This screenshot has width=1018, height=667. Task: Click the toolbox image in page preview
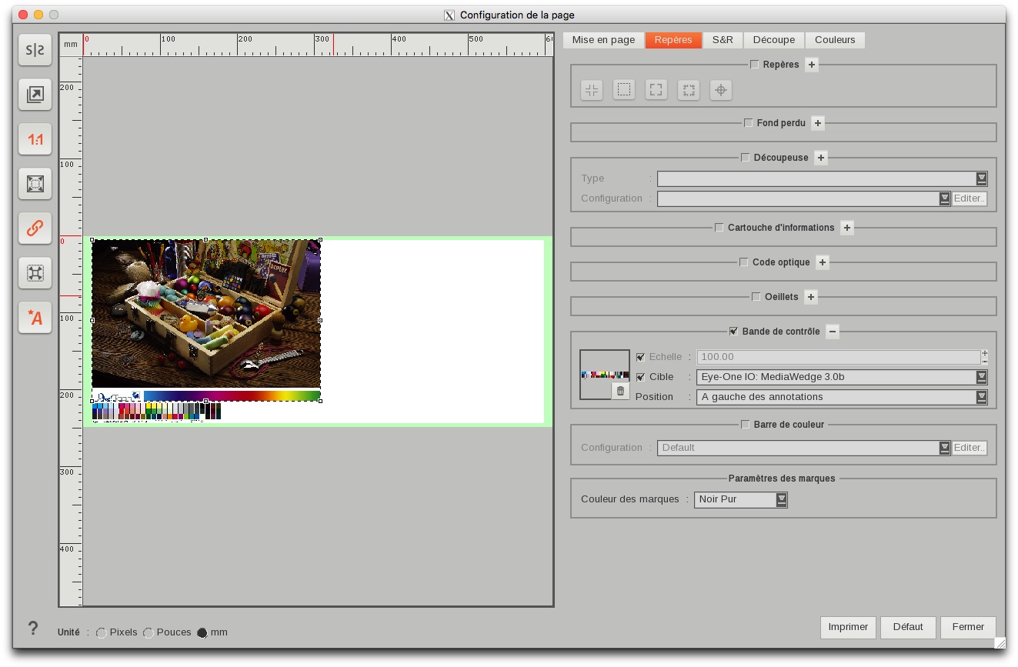pyautogui.click(x=205, y=313)
